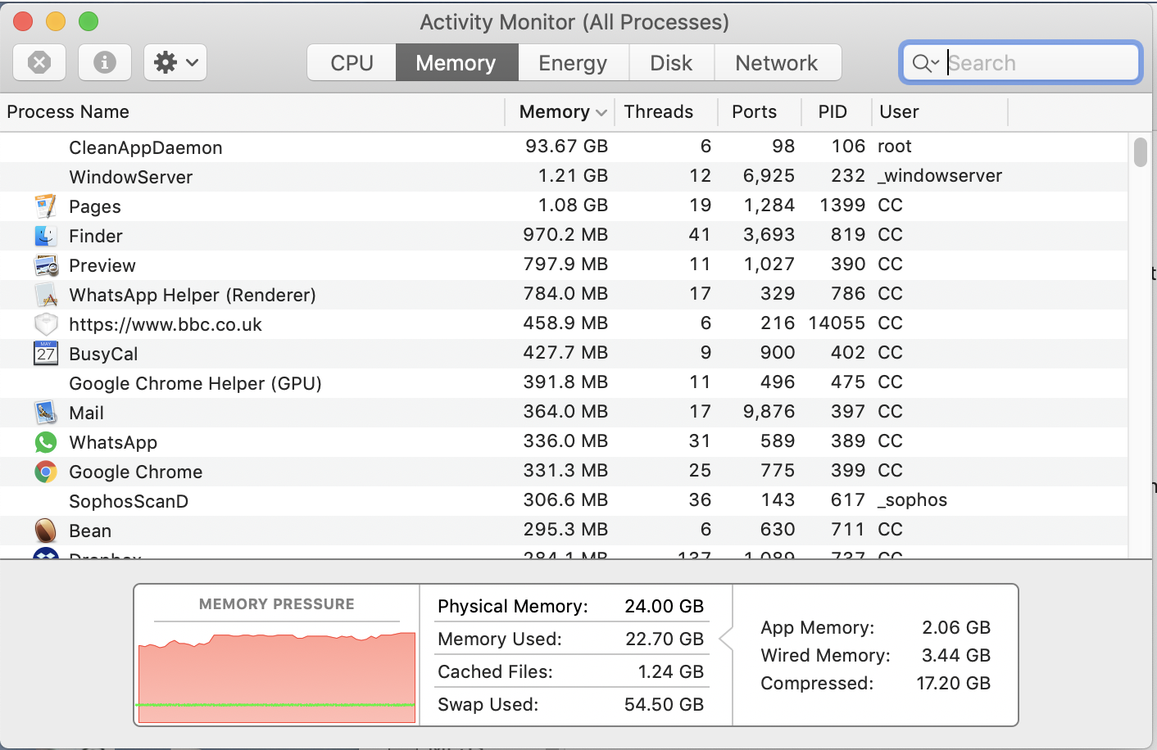The width and height of the screenshot is (1157, 750).
Task: Click the stop process (X) toolbar button
Action: (39, 62)
